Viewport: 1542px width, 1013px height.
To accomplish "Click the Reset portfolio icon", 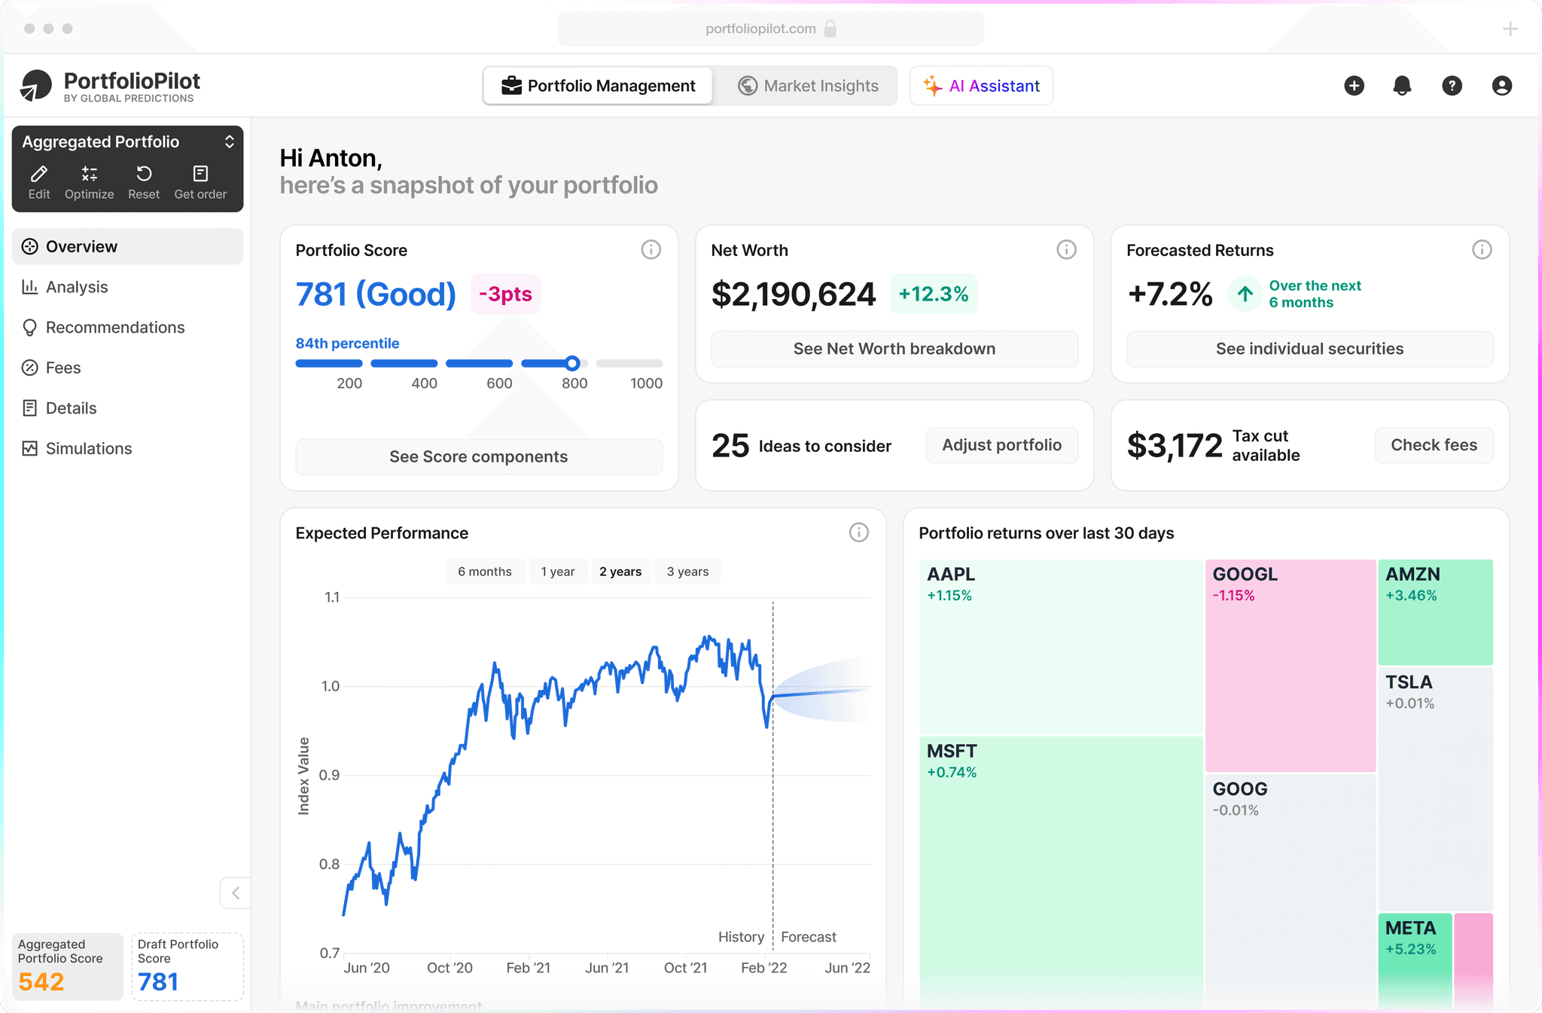I will (x=144, y=174).
